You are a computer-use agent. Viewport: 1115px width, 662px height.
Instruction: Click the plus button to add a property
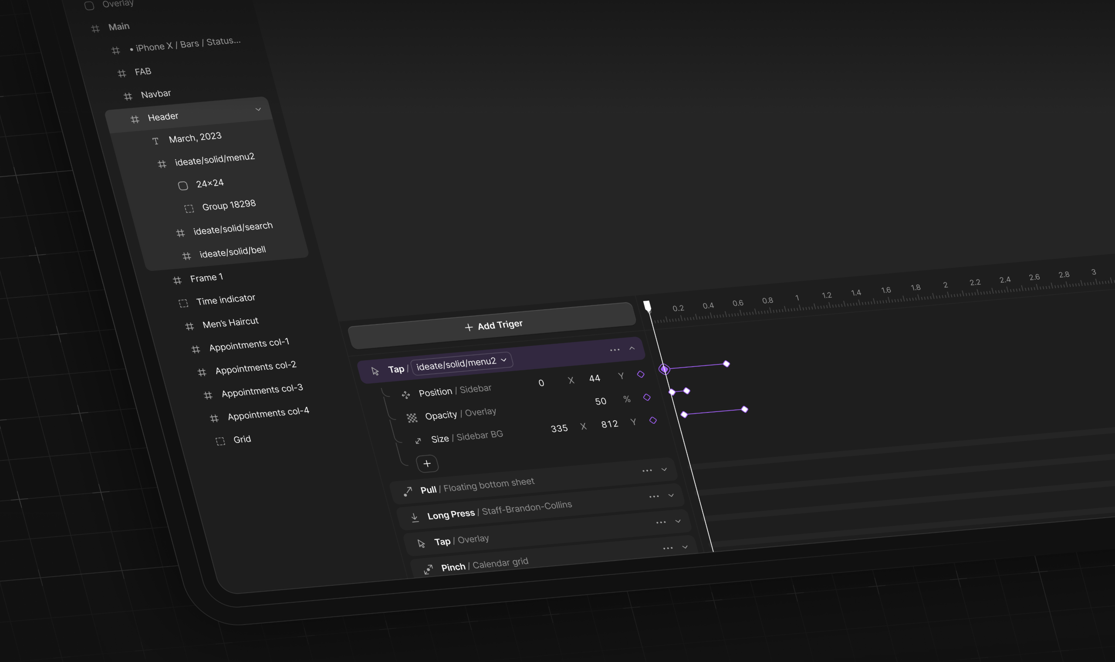[x=427, y=463]
